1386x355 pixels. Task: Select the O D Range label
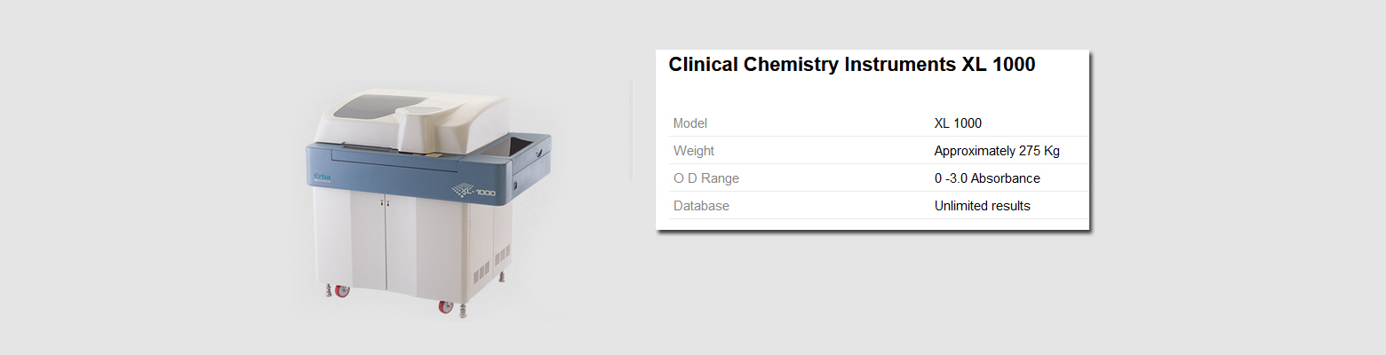click(x=706, y=178)
